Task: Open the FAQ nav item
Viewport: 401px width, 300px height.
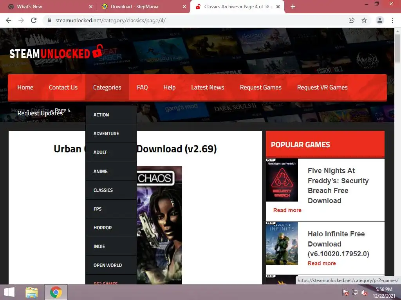Action: (143, 87)
